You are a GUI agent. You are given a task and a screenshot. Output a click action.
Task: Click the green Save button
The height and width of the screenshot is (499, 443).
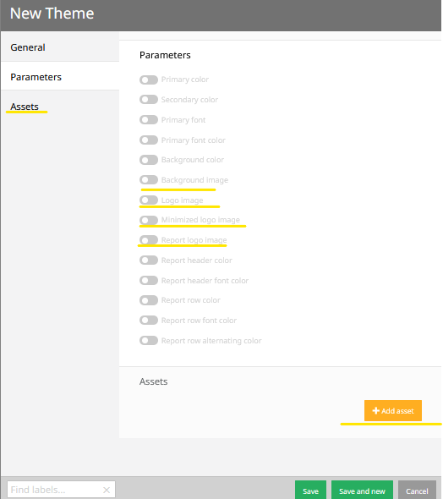click(311, 491)
